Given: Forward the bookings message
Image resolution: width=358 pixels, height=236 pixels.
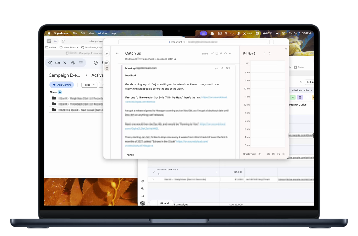Looking at the screenshot, I should (x=222, y=68).
